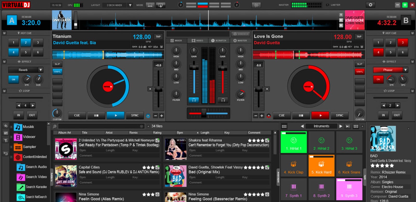Image resolution: width=416 pixels, height=202 pixels.
Task: Turn off deck A Reverb effect ON button
Action: point(14,79)
